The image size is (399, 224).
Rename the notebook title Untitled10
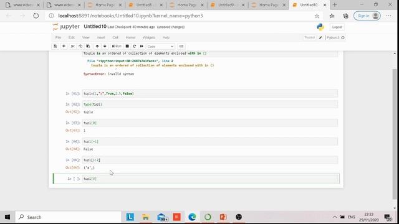(95, 27)
